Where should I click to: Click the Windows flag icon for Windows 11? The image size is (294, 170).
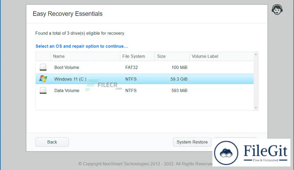click(43, 79)
